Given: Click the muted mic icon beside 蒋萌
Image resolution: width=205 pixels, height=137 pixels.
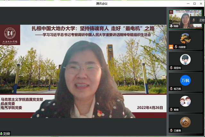Looking at the screenshot, I should (x=171, y=110).
